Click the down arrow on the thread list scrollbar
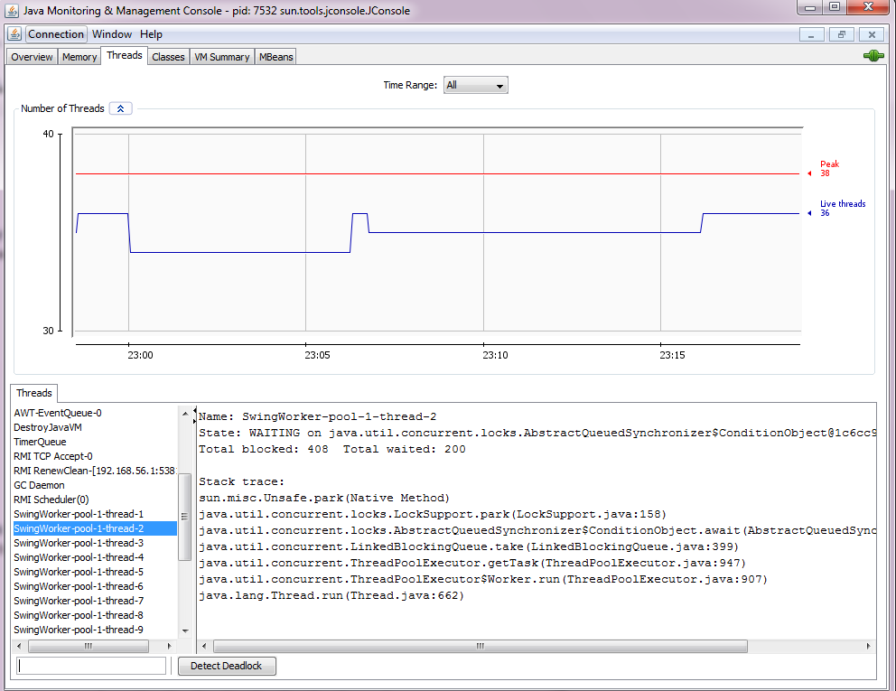This screenshot has width=896, height=691. pyautogui.click(x=186, y=631)
